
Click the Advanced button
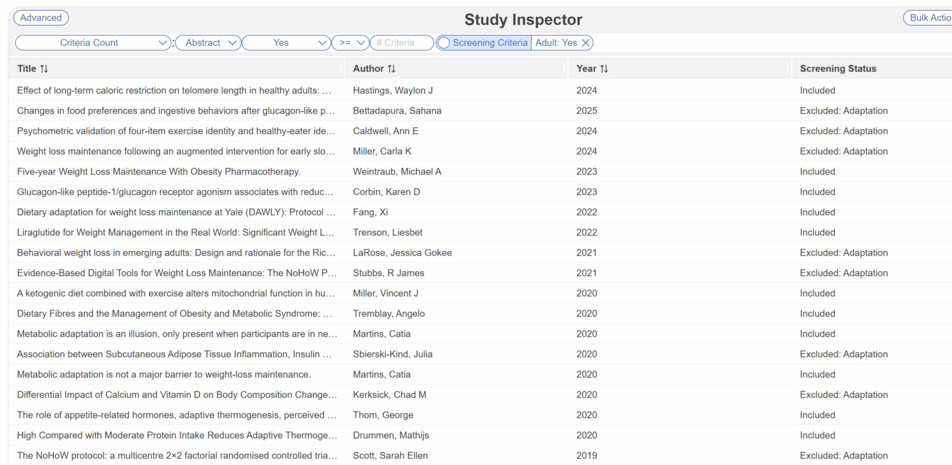coord(41,17)
